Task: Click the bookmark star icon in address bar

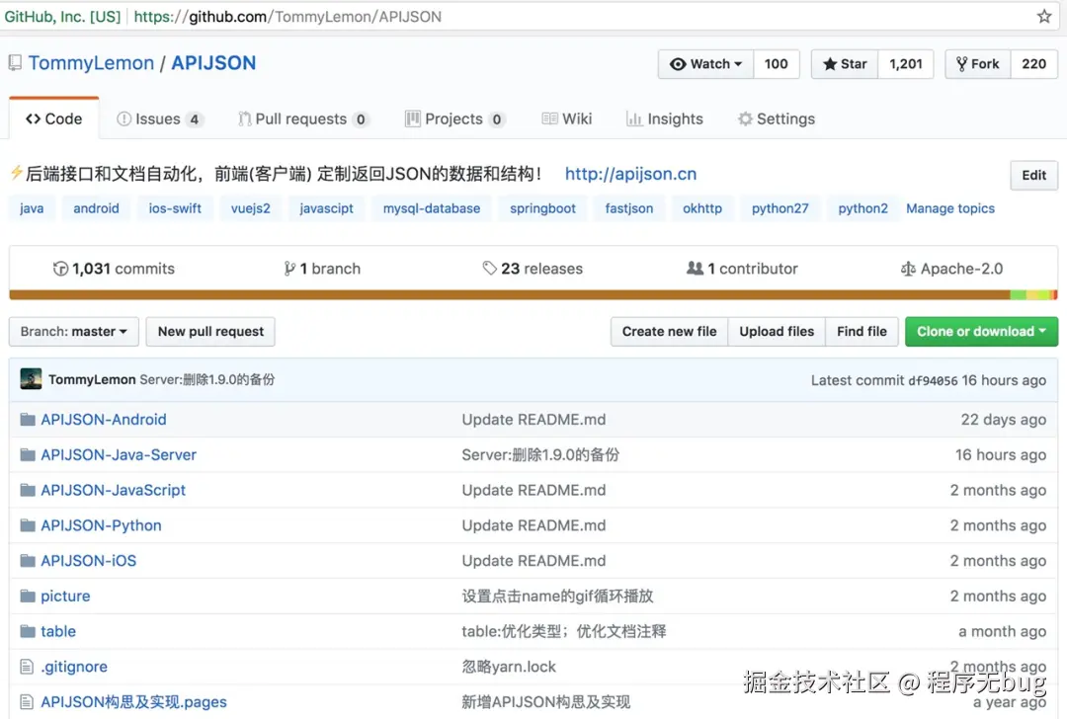Action: (x=1044, y=17)
